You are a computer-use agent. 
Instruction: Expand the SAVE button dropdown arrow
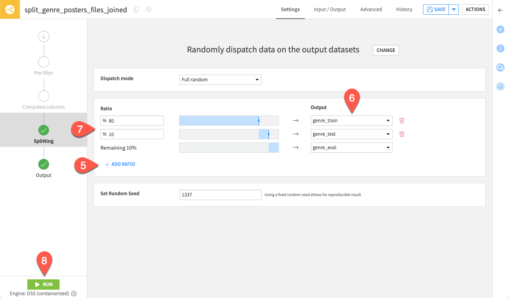453,10
